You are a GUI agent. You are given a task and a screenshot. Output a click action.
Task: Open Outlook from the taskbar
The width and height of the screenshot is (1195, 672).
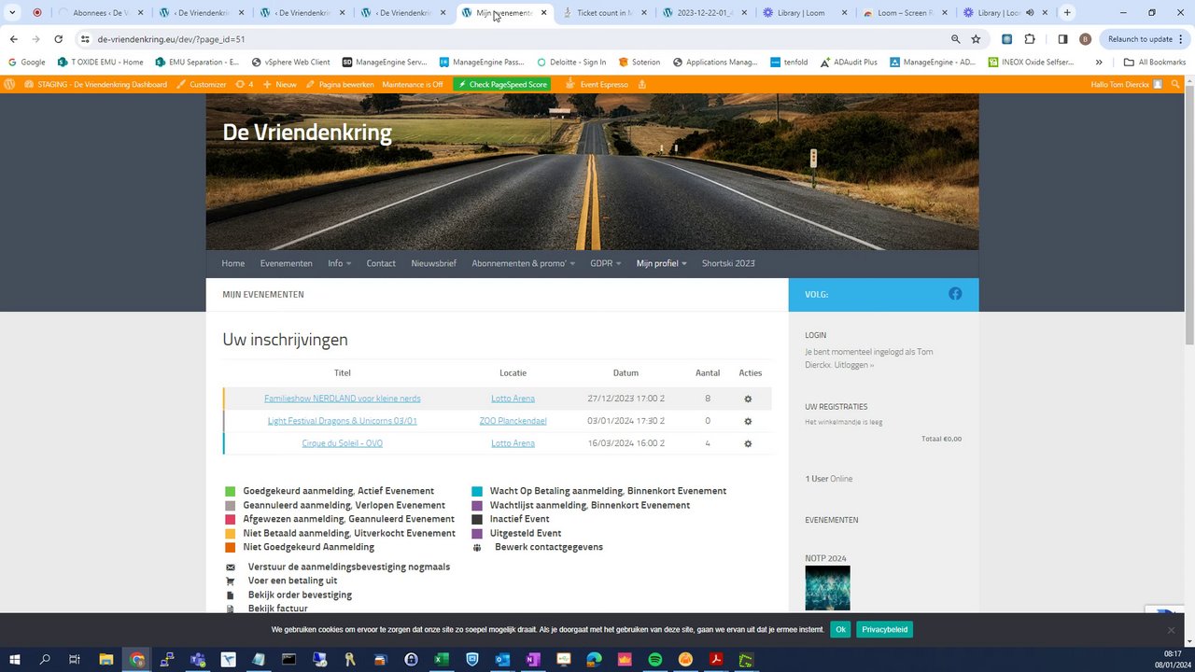tap(502, 660)
